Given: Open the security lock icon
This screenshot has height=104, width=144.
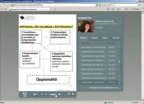Looking at the screenshot, I should click(100, 5).
